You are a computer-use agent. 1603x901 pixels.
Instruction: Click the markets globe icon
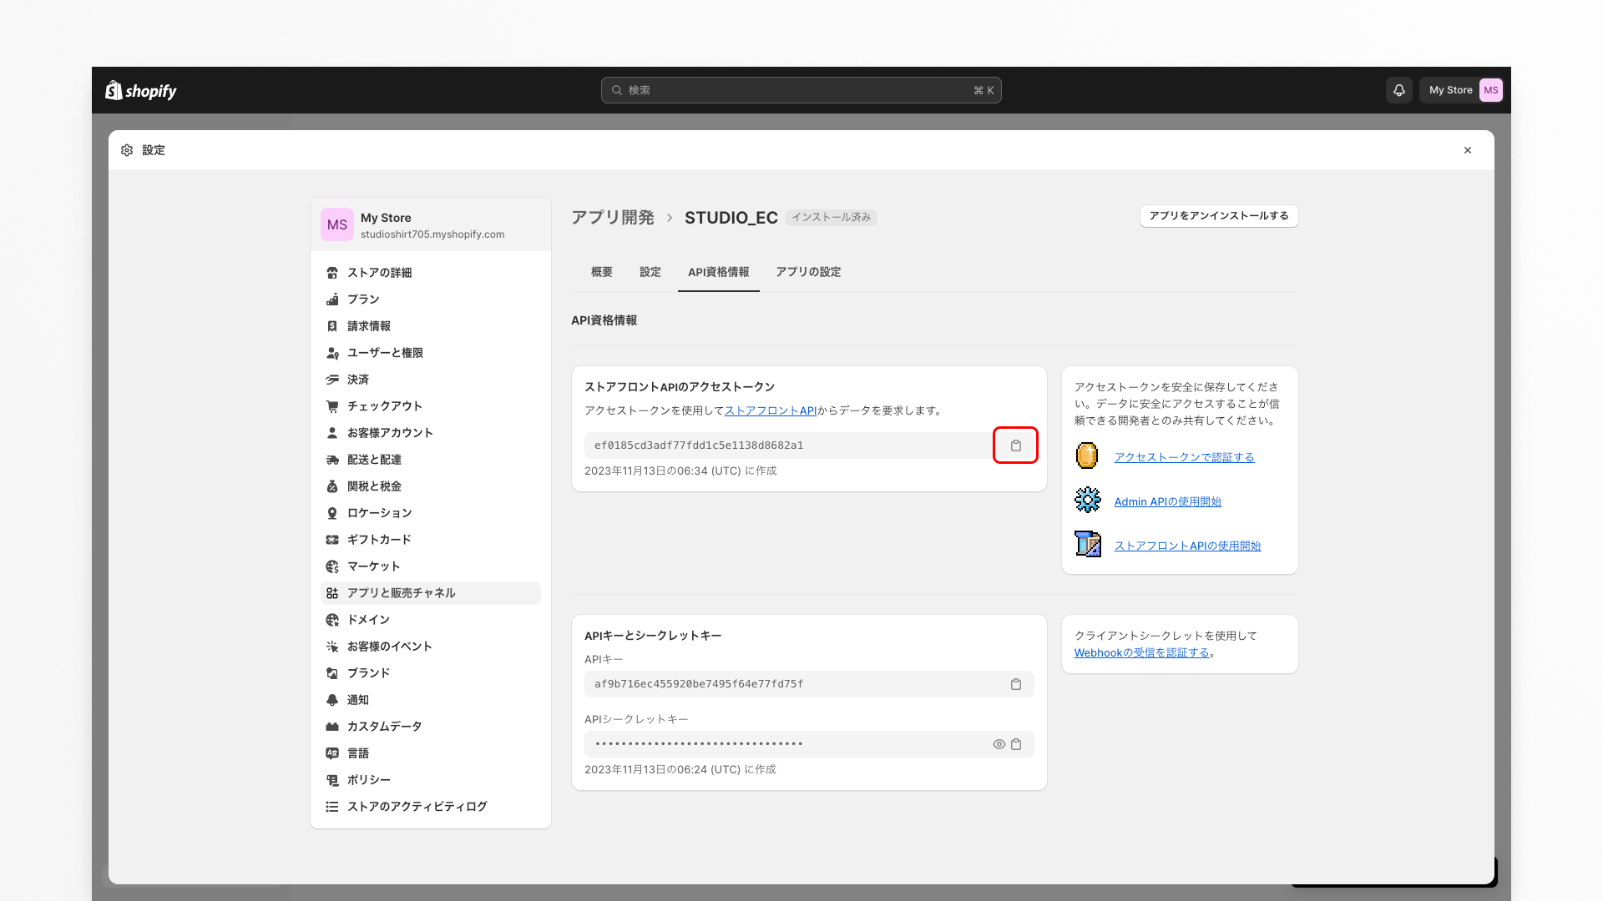pyautogui.click(x=332, y=566)
